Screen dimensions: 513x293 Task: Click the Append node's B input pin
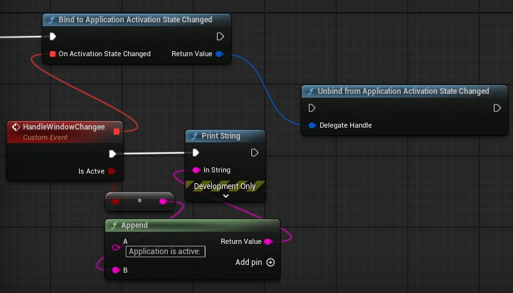(115, 270)
